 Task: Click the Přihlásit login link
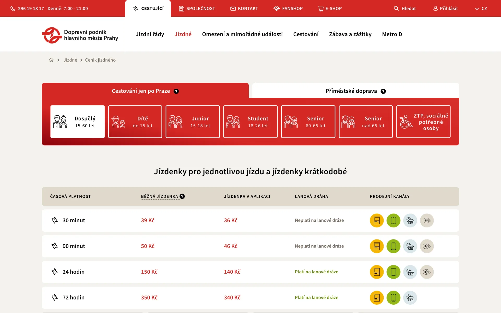(x=445, y=9)
